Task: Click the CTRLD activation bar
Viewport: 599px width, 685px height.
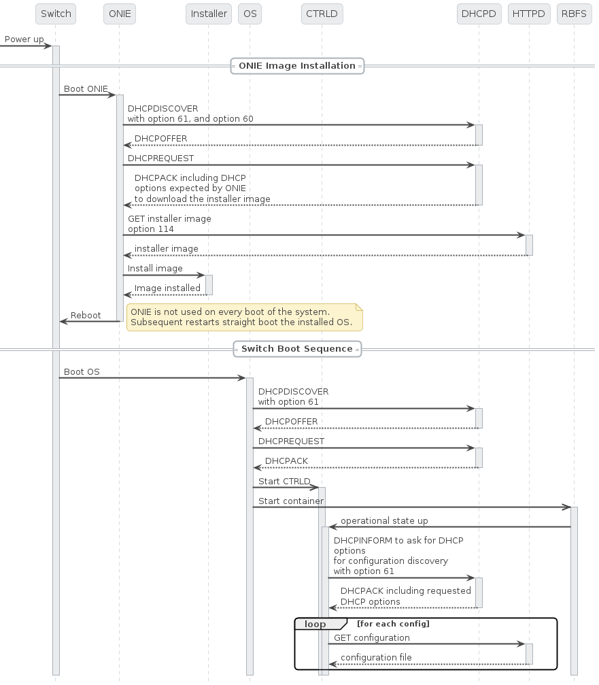Action: click(x=322, y=578)
